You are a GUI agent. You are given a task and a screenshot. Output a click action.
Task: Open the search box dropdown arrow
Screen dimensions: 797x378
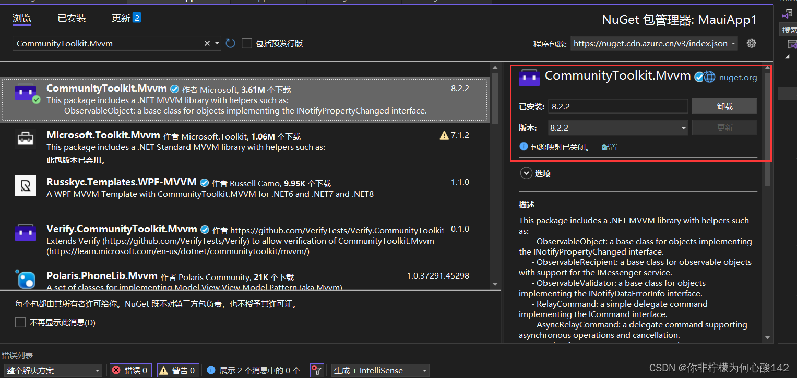pos(217,43)
